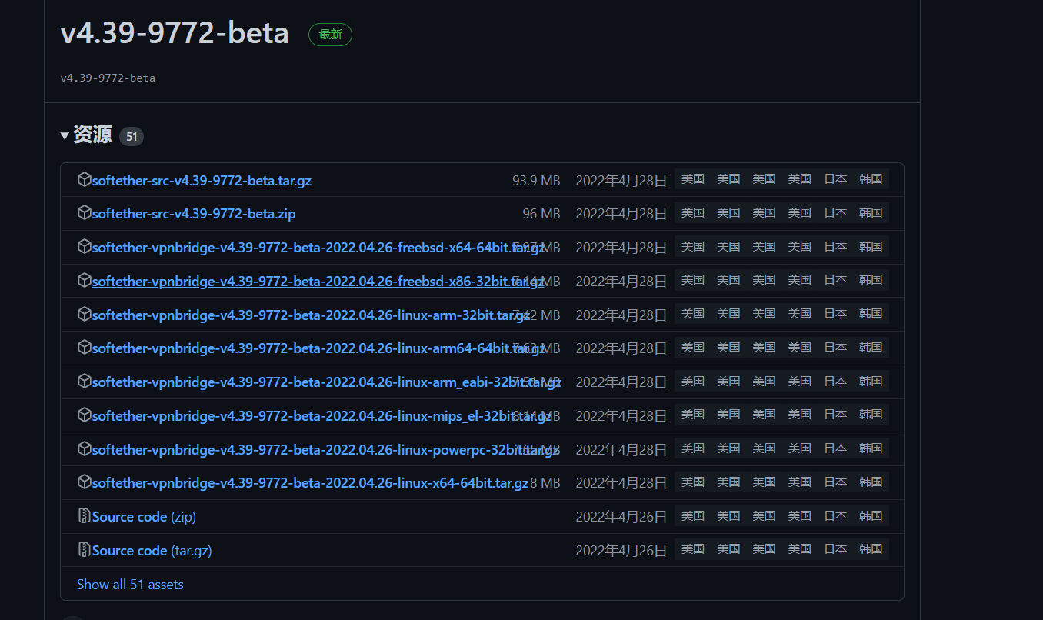The height and width of the screenshot is (620, 1043).
Task: Click package icon for linux-x64-64bit vpnbridge asset
Action: click(84, 483)
